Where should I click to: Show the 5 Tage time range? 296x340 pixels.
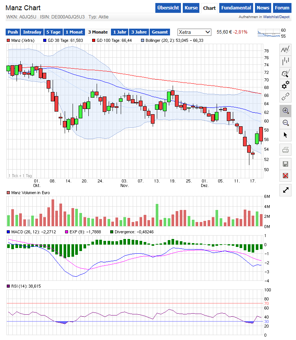click(53, 32)
